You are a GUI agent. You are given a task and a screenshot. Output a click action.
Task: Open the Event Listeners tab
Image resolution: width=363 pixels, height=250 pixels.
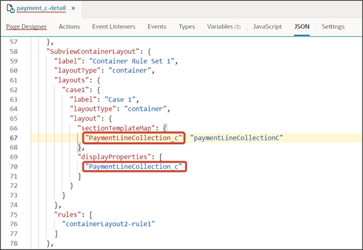[113, 26]
